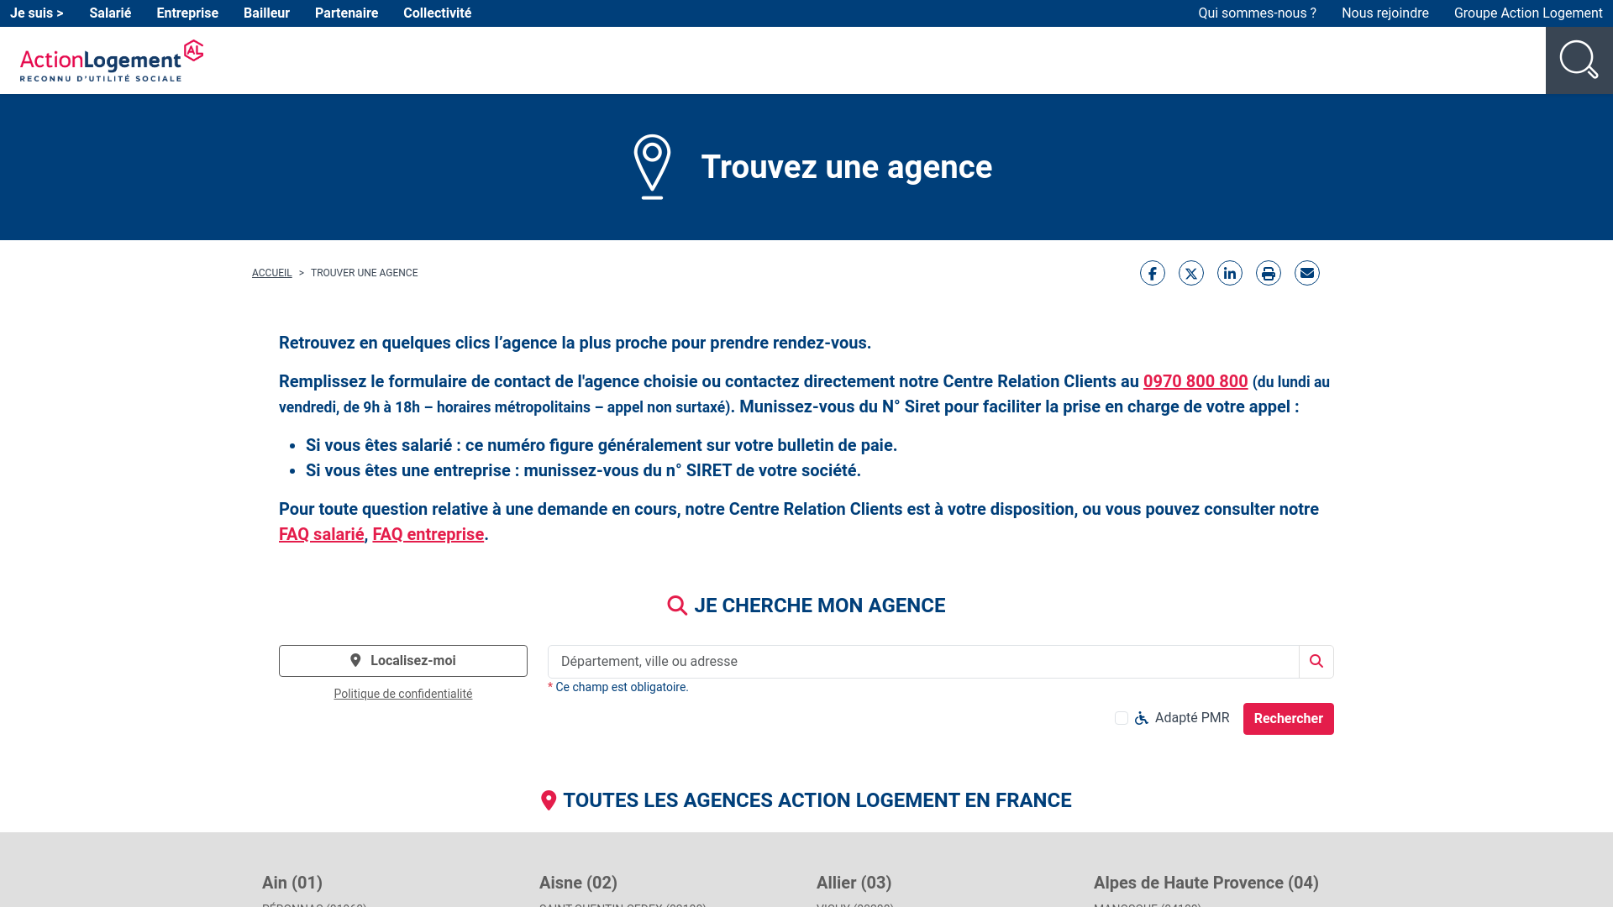The height and width of the screenshot is (907, 1613).
Task: Open the site search magnifier icon
Action: coord(1579,60)
